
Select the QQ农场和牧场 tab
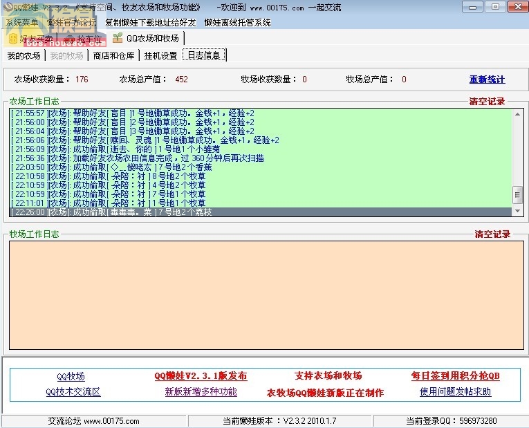147,38
